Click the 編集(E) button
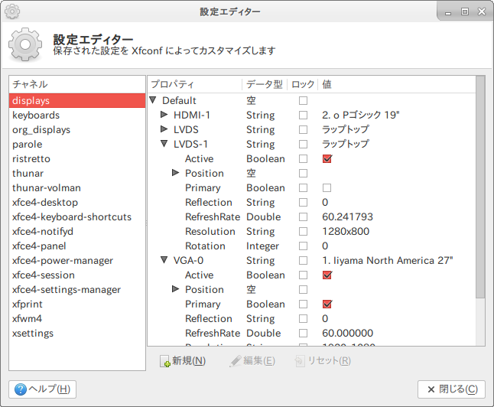Screen dimensions: 494x407 click(252, 361)
